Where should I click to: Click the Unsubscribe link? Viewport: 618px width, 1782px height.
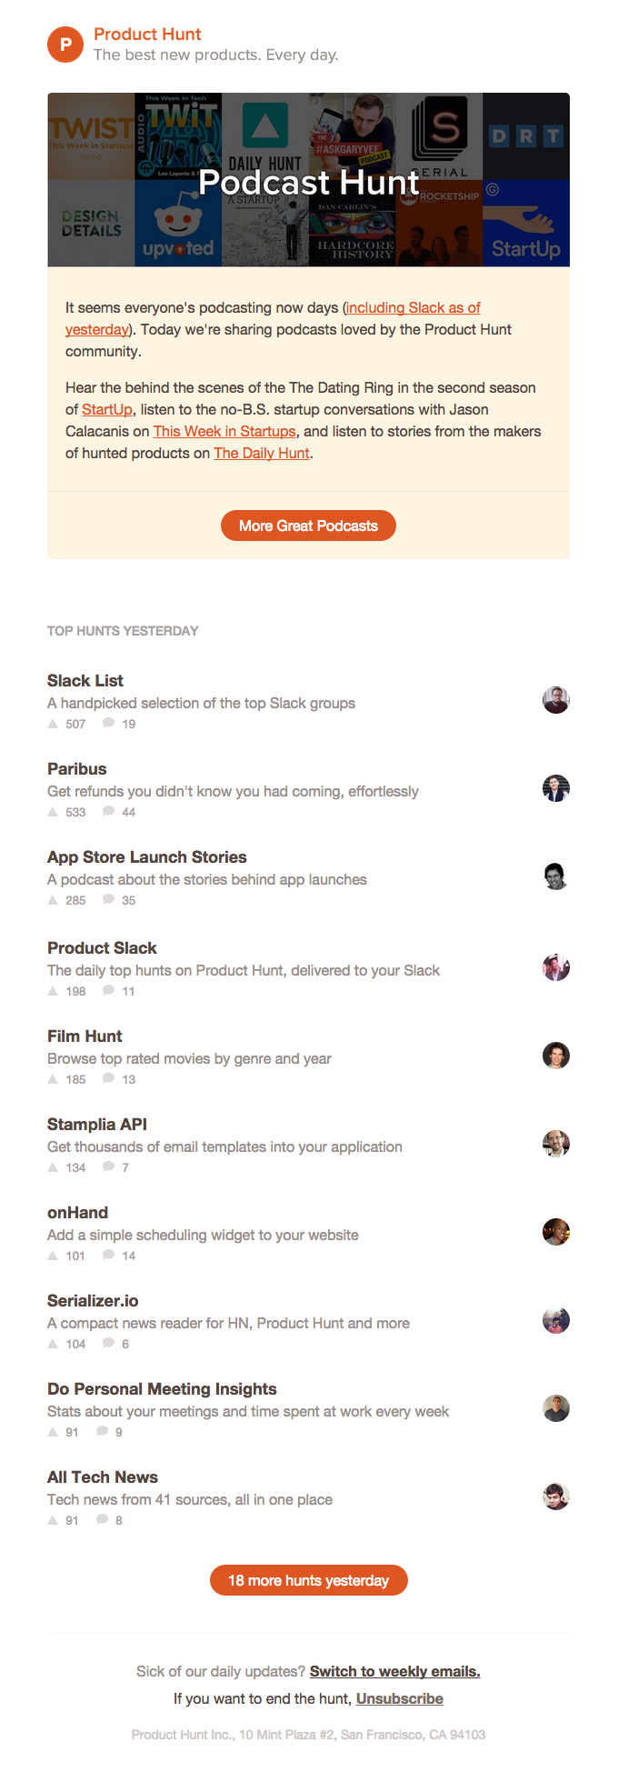399,1698
